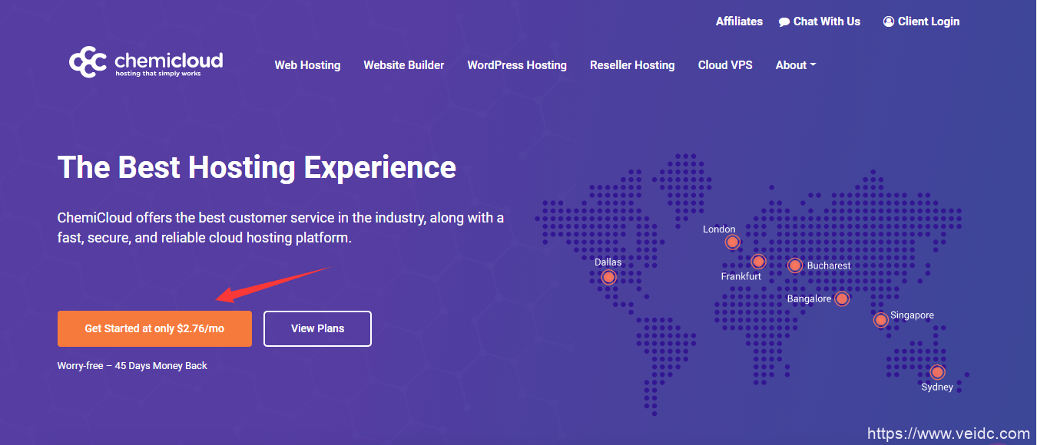Click the chat bubble icon
This screenshot has height=445, width=1037.
tap(784, 22)
